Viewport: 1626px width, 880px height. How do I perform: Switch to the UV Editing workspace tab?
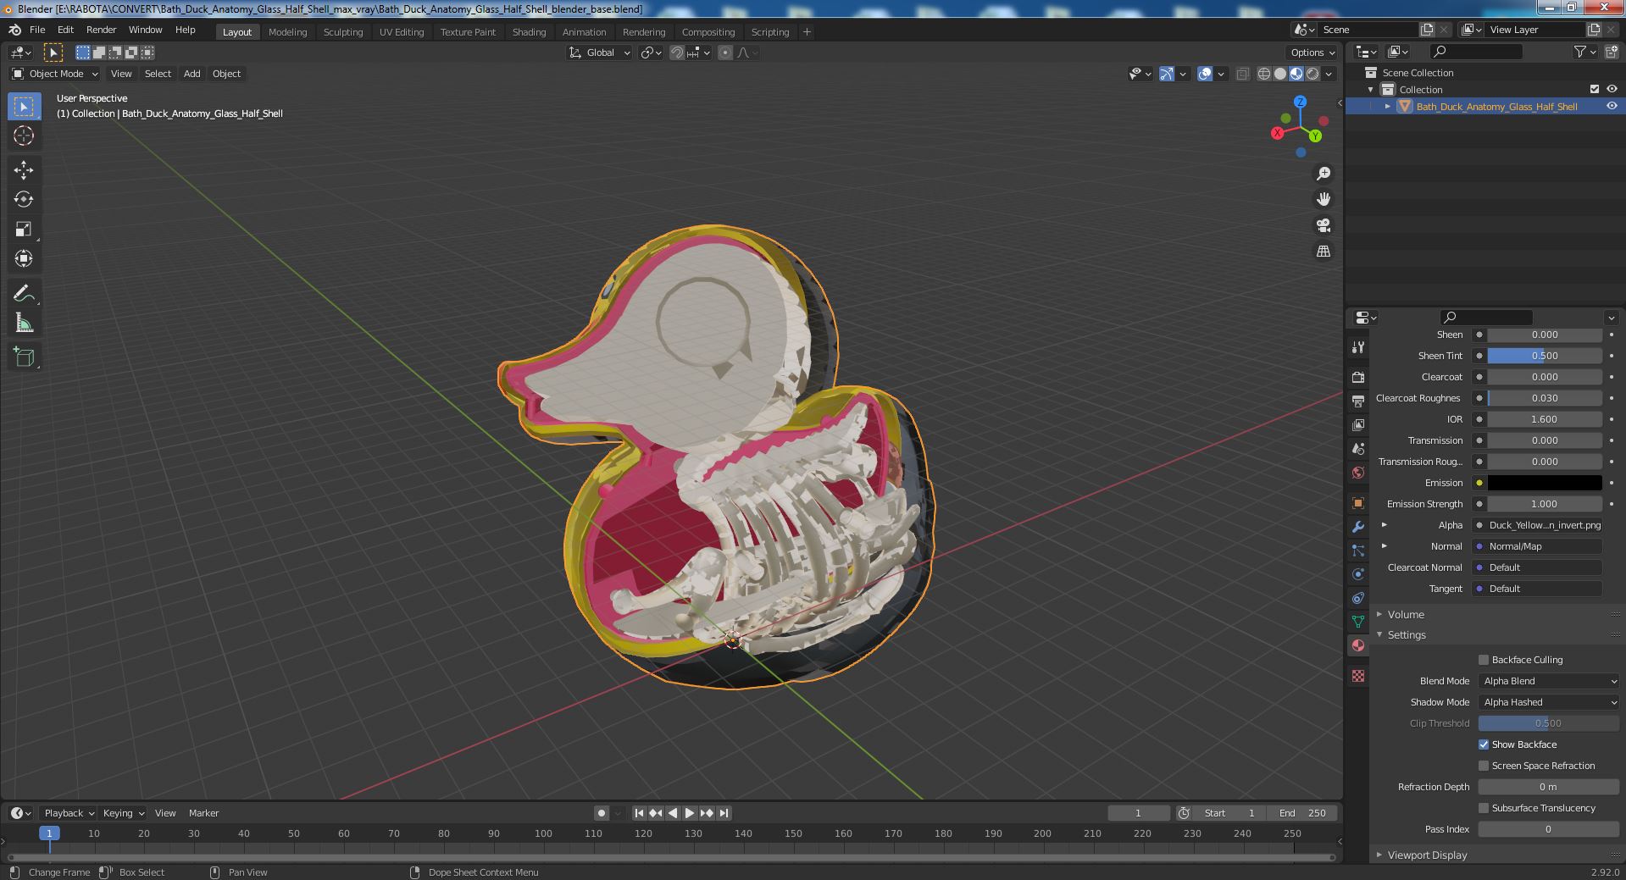pos(402,32)
